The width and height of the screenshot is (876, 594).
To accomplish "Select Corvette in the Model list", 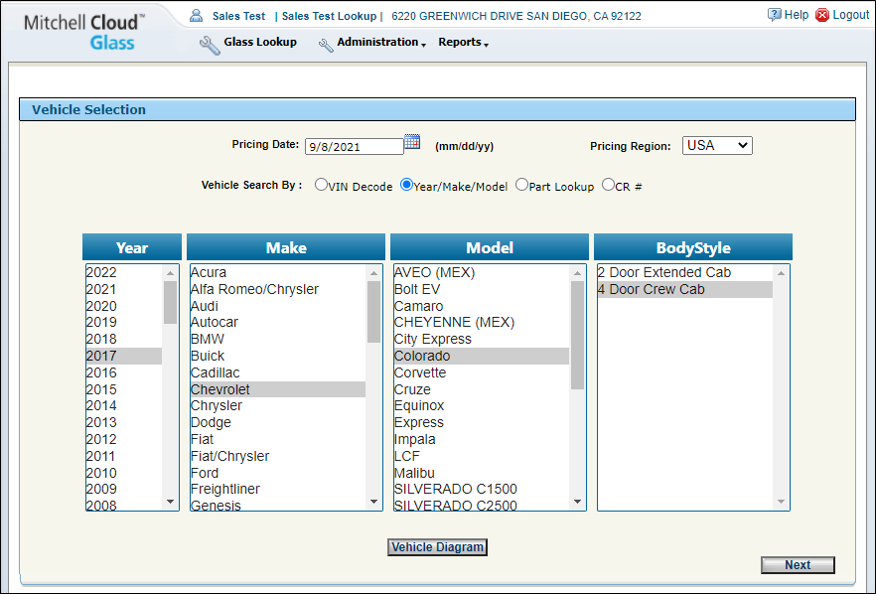I will click(x=482, y=372).
